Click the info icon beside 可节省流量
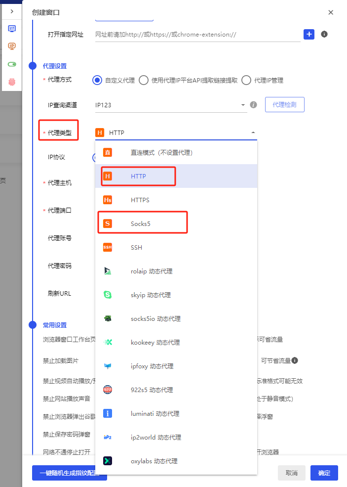This screenshot has width=347, height=487. (x=295, y=360)
